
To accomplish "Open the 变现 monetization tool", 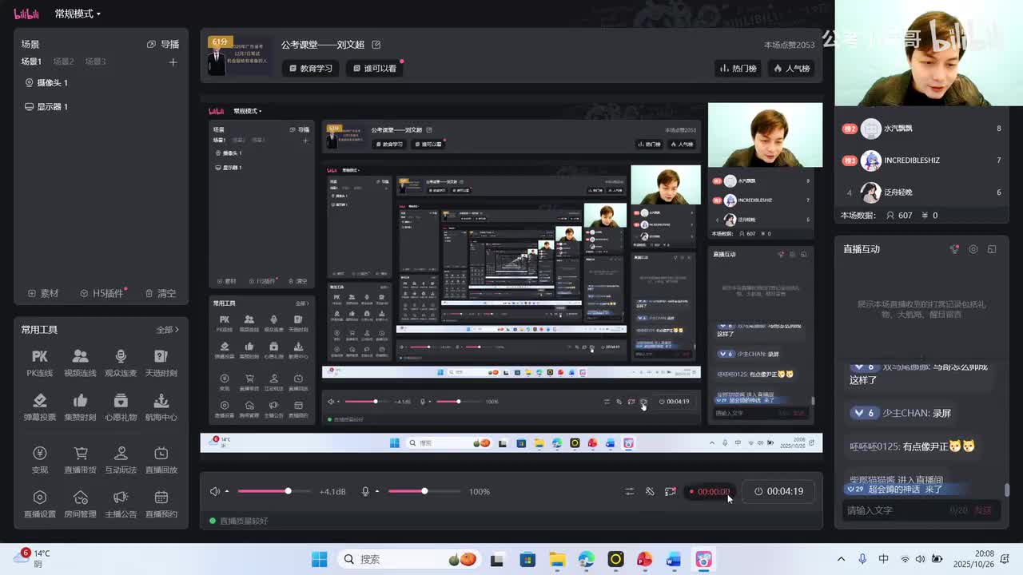I will pyautogui.click(x=40, y=460).
